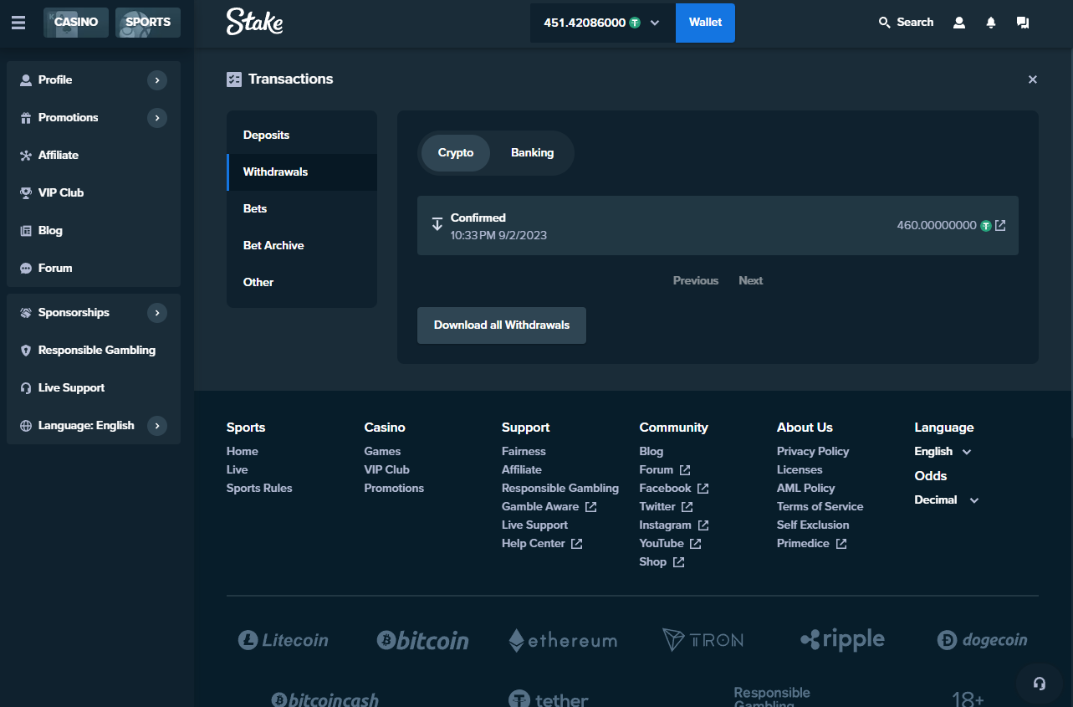Switch to the Crypto toggle
The height and width of the screenshot is (707, 1073).
(456, 153)
